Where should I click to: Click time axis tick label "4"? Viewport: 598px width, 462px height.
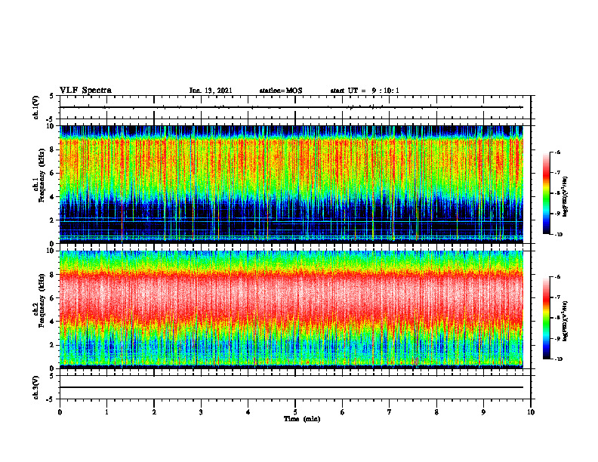(248, 412)
